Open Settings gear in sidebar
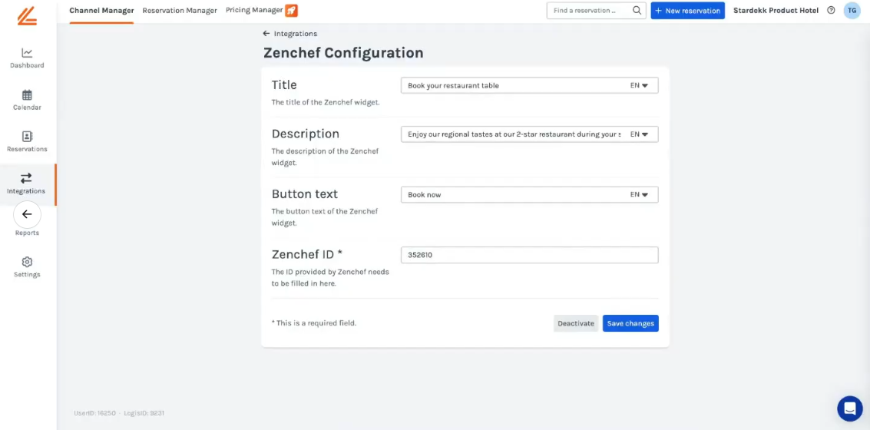 27,263
